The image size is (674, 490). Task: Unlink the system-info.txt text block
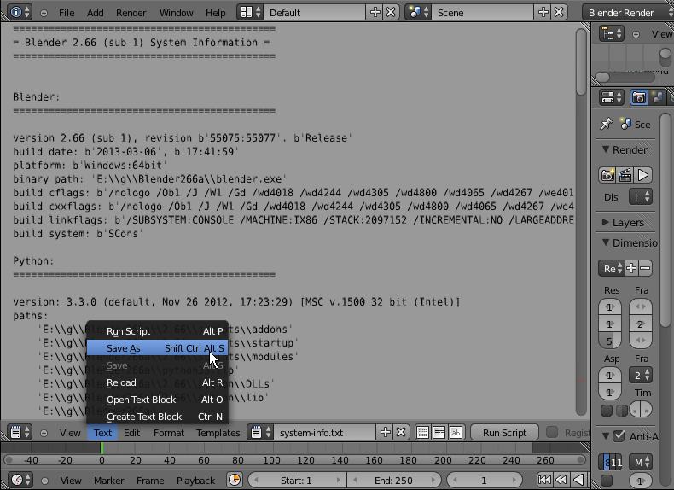point(401,432)
